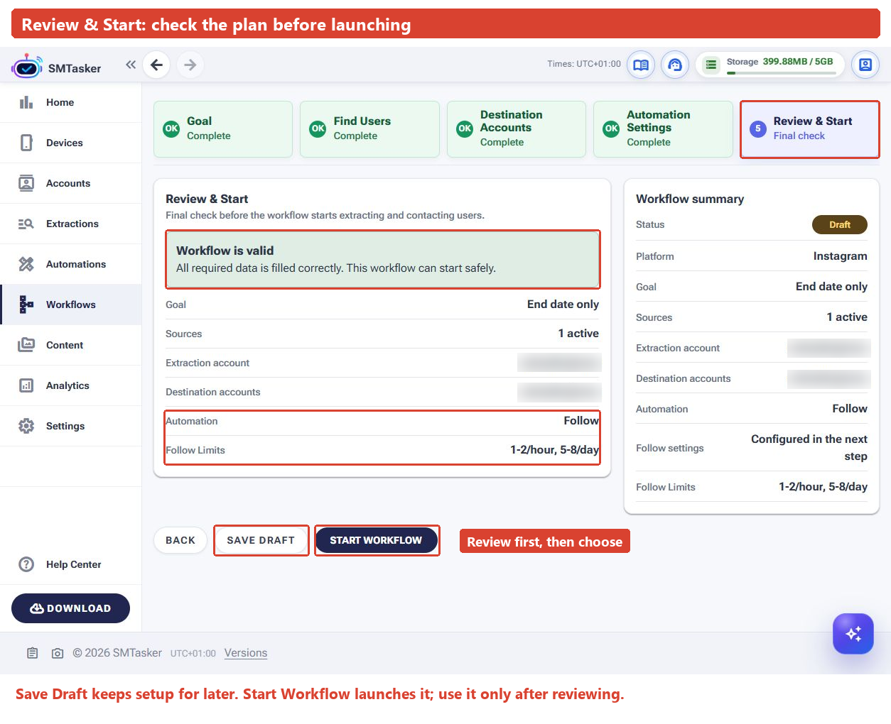Click the Accounts person icon

[26, 183]
